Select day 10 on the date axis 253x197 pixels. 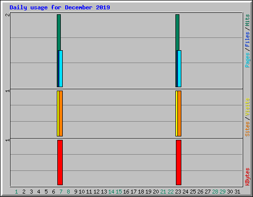tap(82, 192)
